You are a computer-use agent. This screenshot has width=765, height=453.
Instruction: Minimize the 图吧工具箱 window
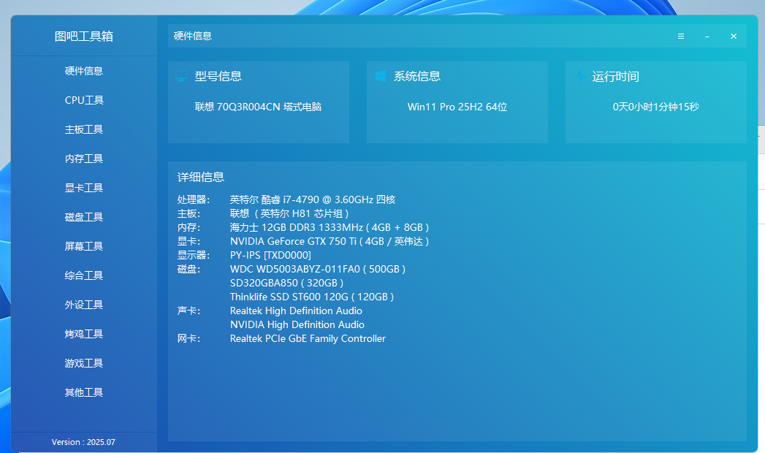(707, 36)
